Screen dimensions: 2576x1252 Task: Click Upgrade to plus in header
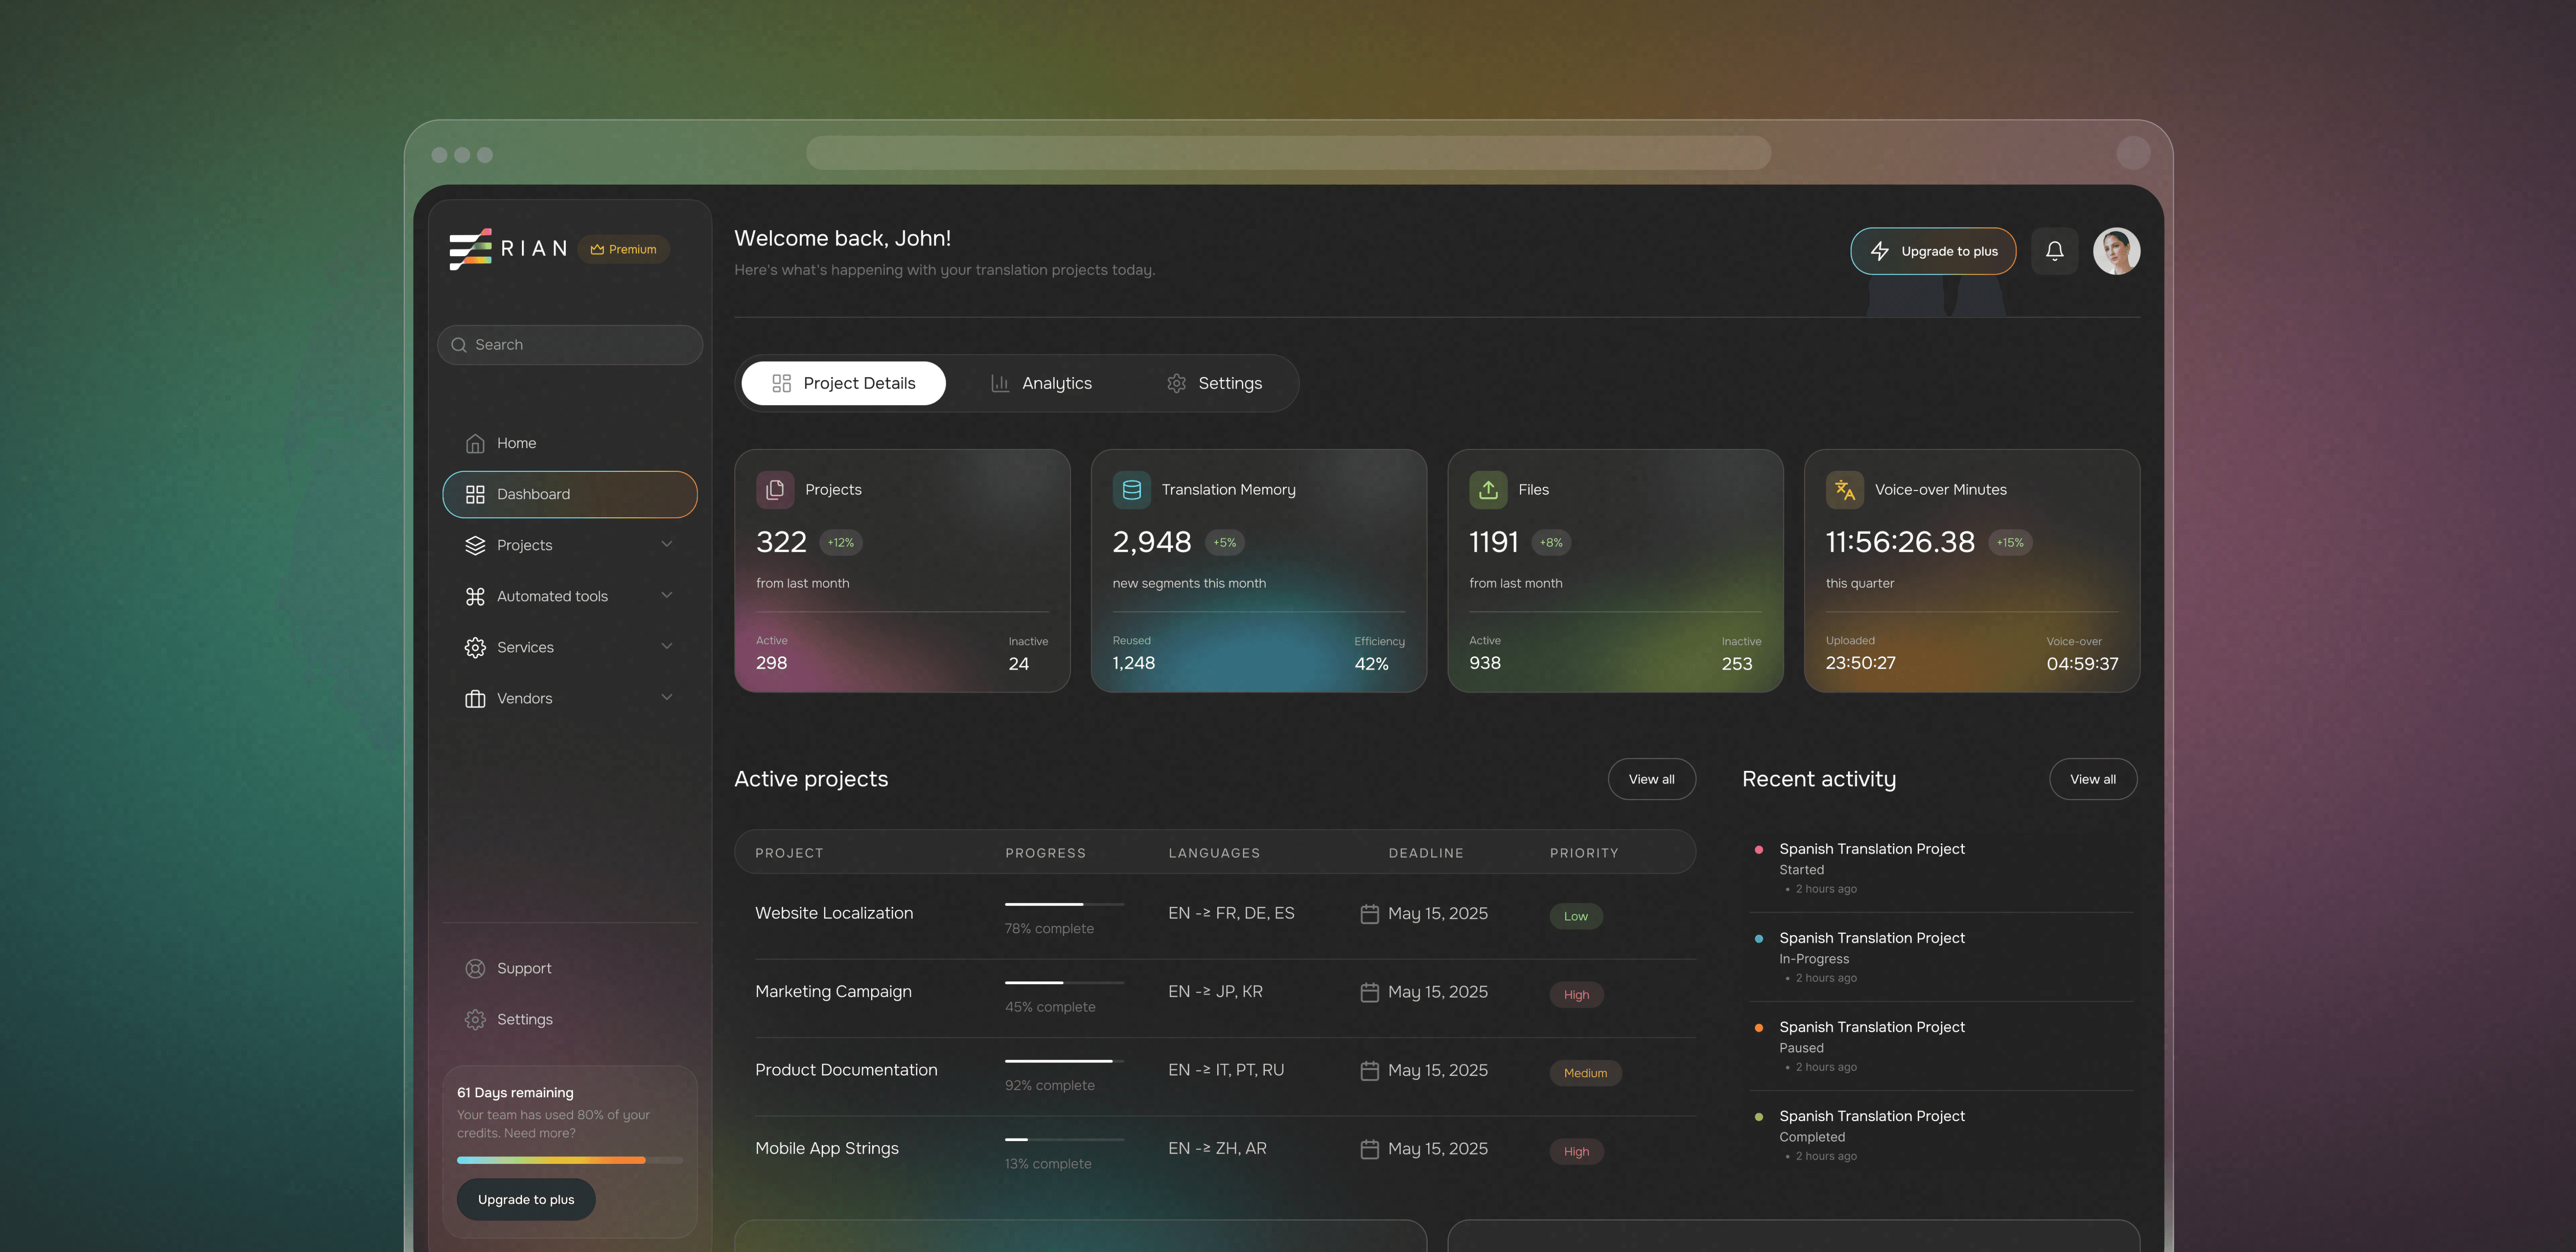point(1932,251)
